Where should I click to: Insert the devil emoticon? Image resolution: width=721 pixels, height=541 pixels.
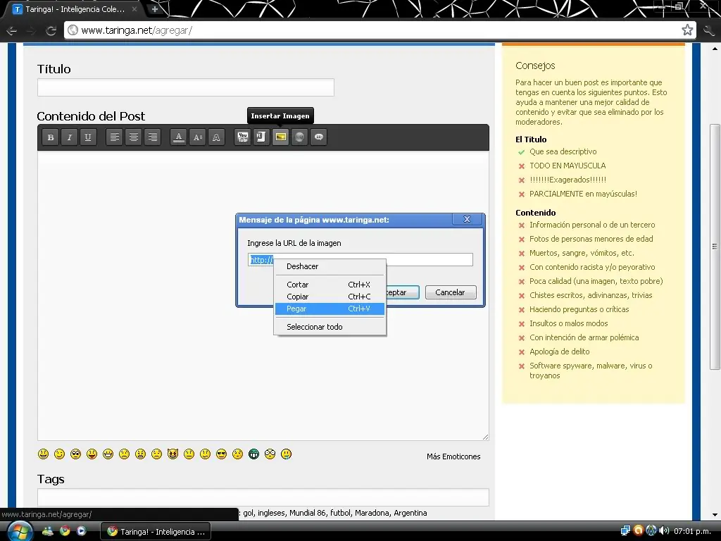pos(173,454)
